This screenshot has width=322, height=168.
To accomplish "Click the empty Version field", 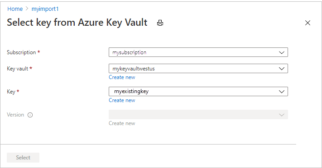I will coord(198,115).
